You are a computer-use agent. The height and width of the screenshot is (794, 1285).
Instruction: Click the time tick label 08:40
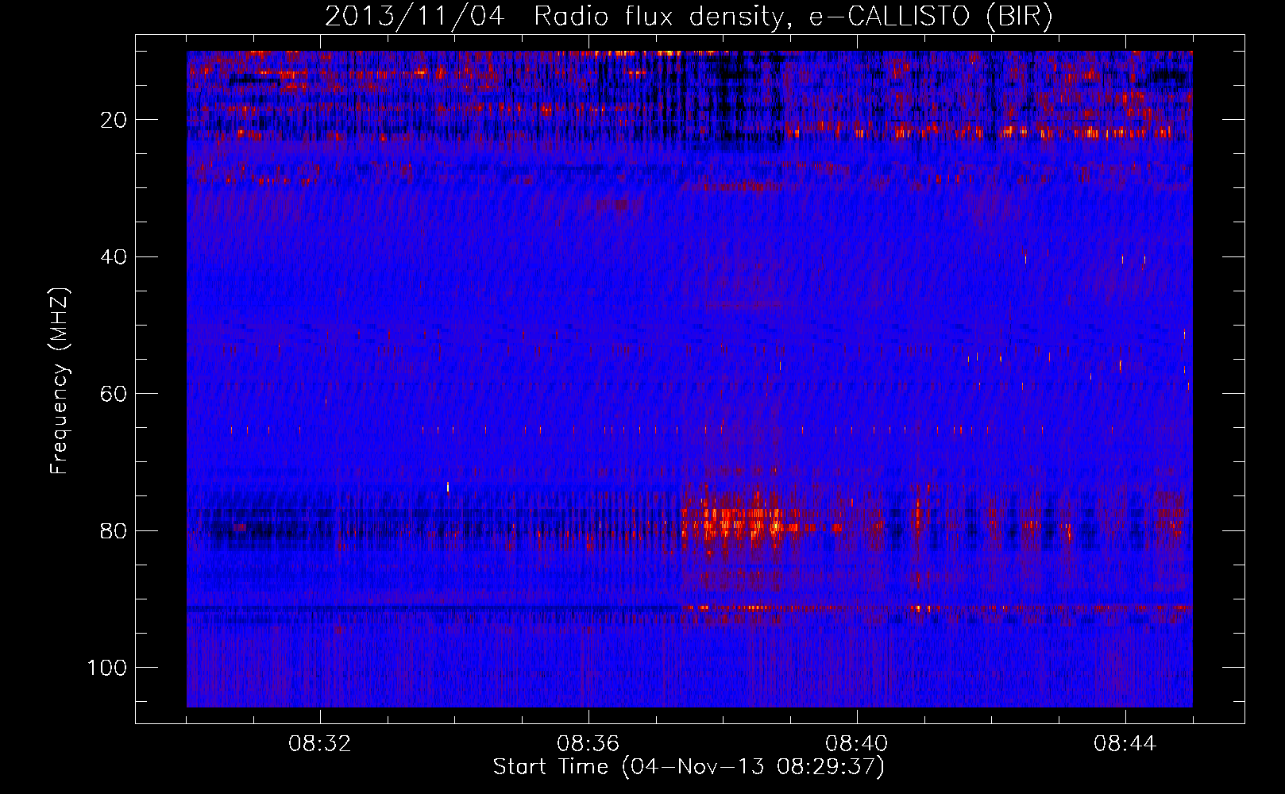857,744
